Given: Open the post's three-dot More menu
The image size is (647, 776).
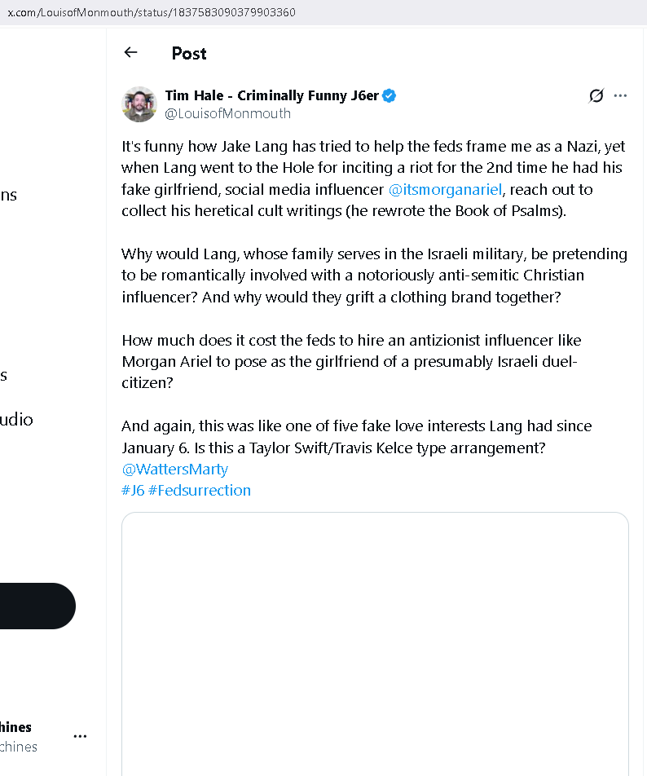Looking at the screenshot, I should click(x=621, y=96).
